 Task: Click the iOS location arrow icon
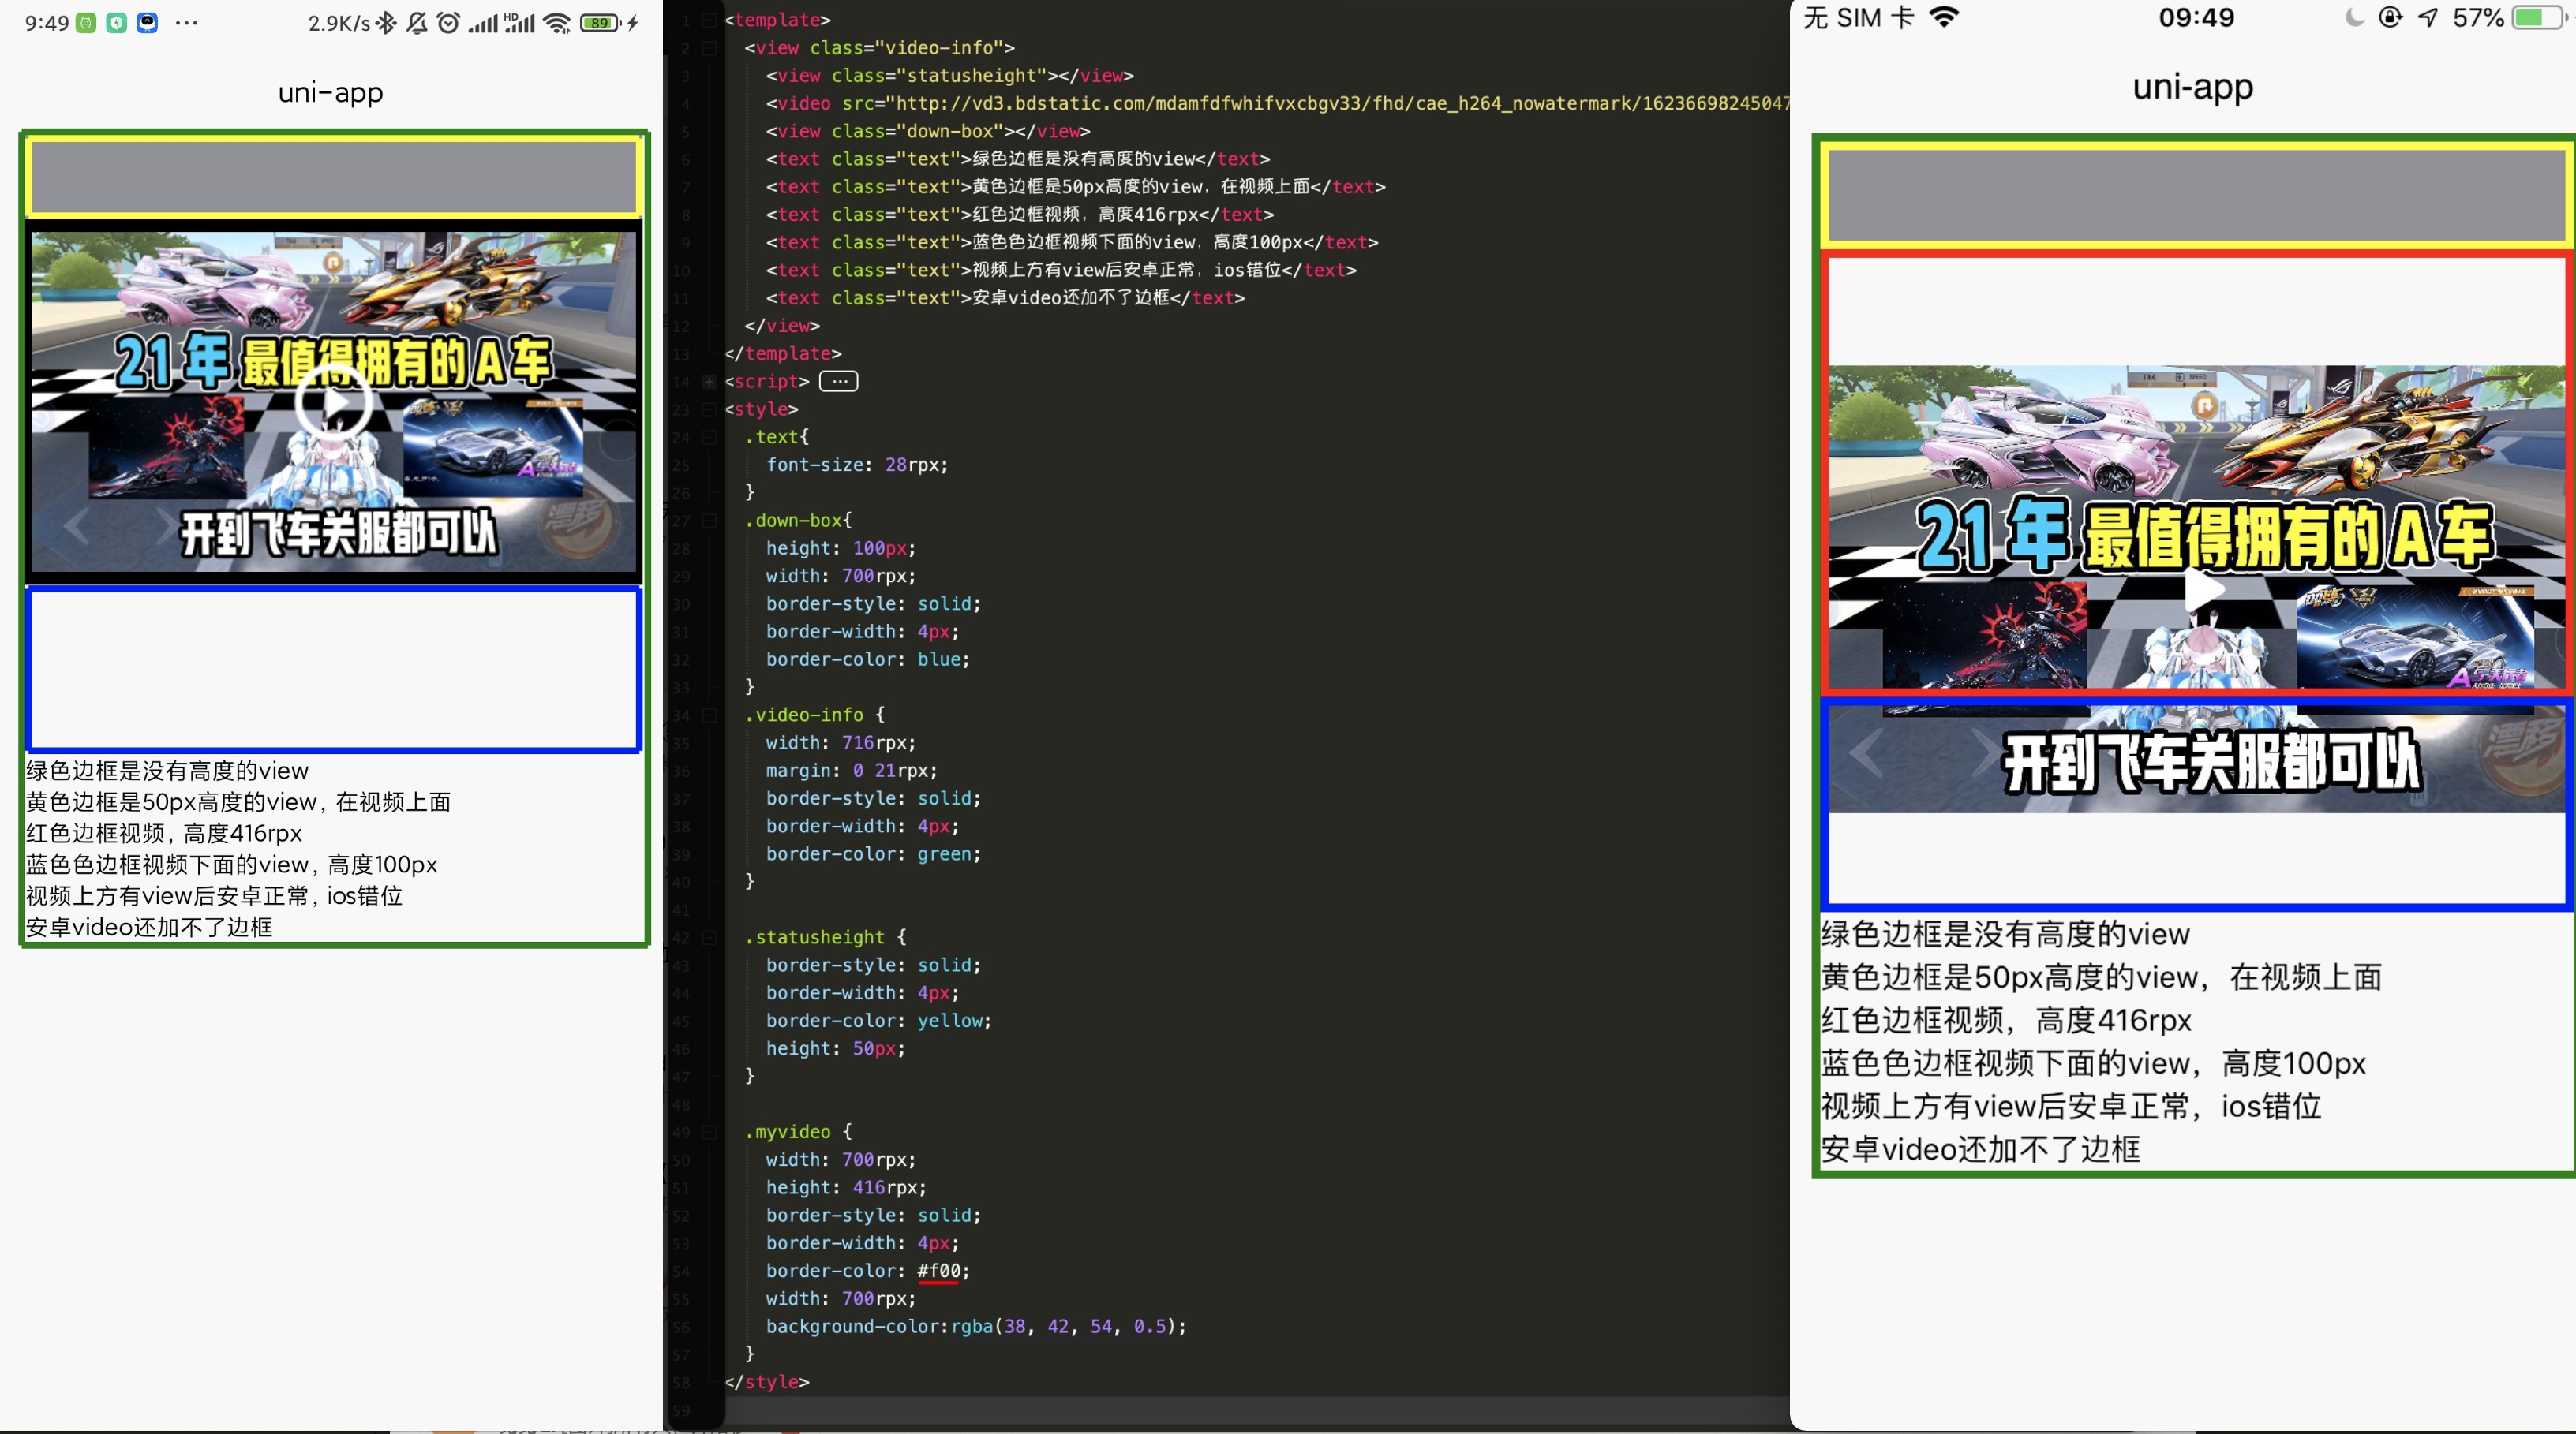tap(2427, 18)
